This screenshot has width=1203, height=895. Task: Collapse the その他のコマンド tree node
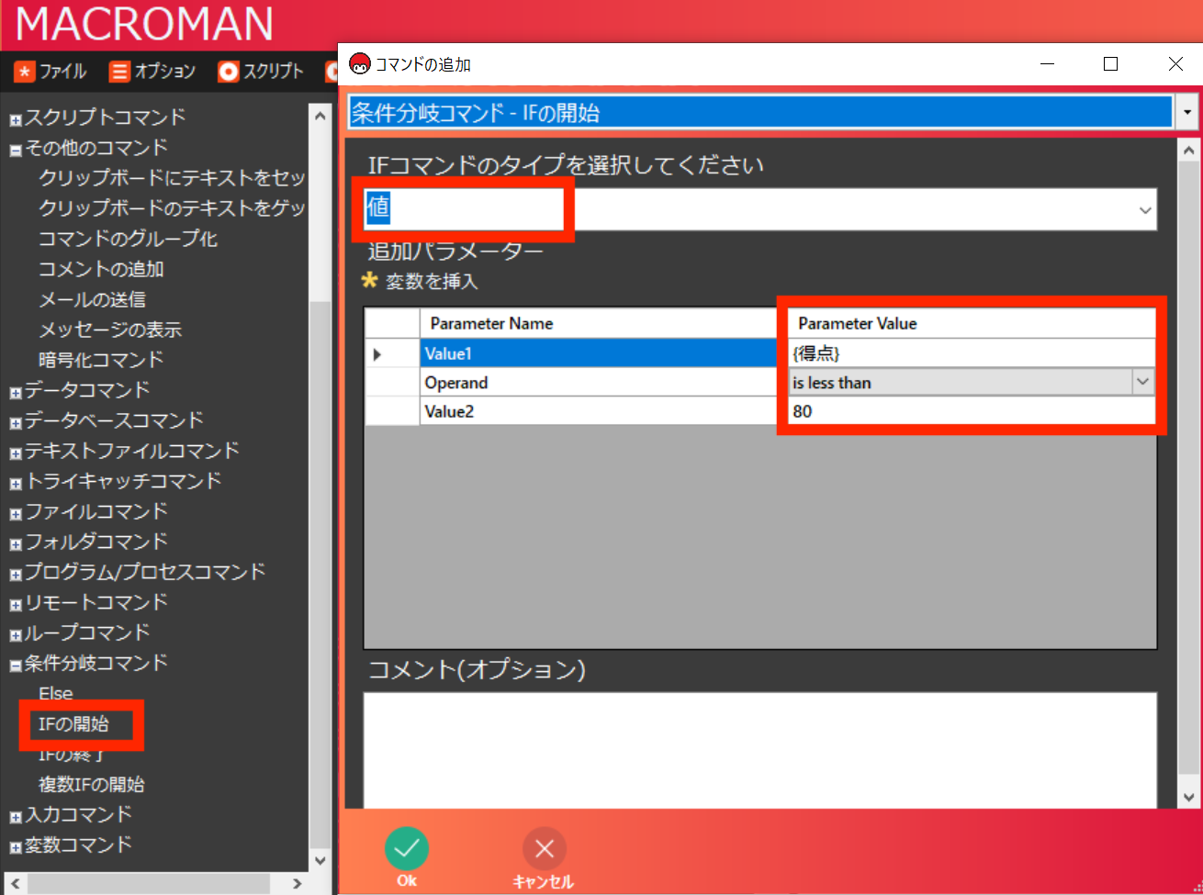tap(16, 149)
